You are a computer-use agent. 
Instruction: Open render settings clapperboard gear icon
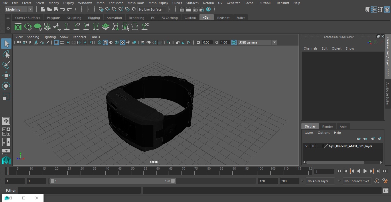point(202,9)
